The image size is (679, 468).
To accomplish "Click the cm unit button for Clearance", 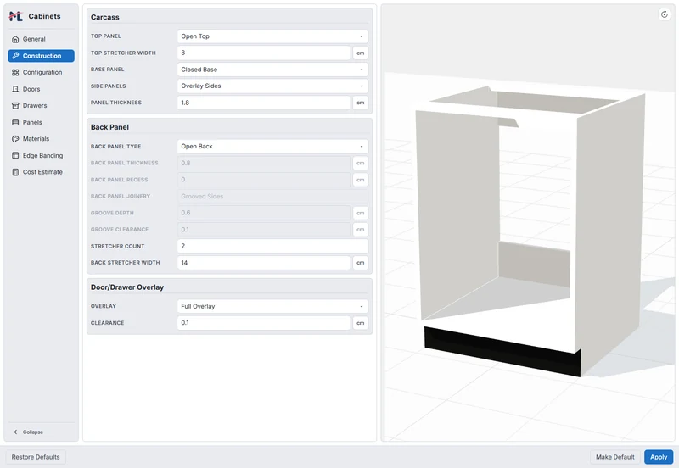I will click(x=360, y=323).
